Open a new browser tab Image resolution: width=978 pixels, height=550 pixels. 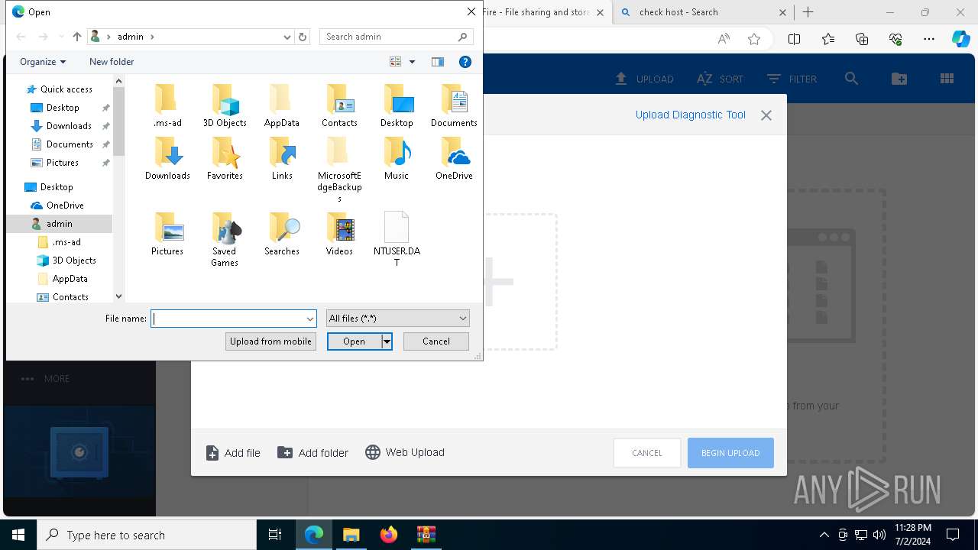pos(808,12)
